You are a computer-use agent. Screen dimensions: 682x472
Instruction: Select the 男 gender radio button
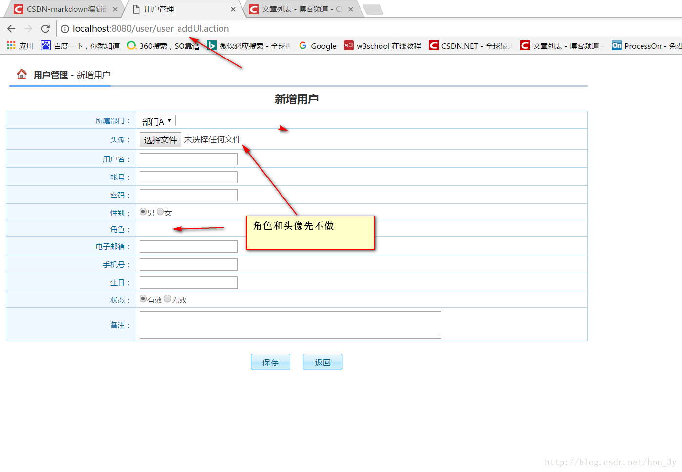tap(143, 212)
